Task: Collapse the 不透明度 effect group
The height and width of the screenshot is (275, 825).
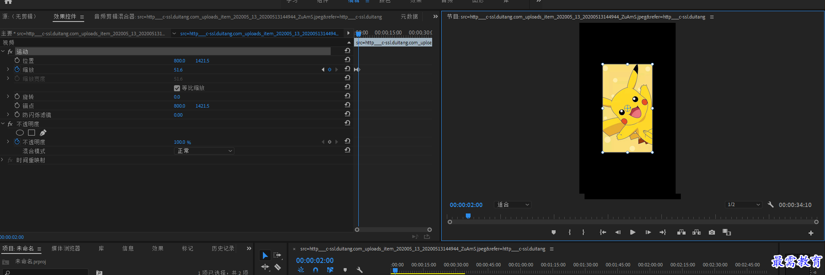Action: [3, 124]
